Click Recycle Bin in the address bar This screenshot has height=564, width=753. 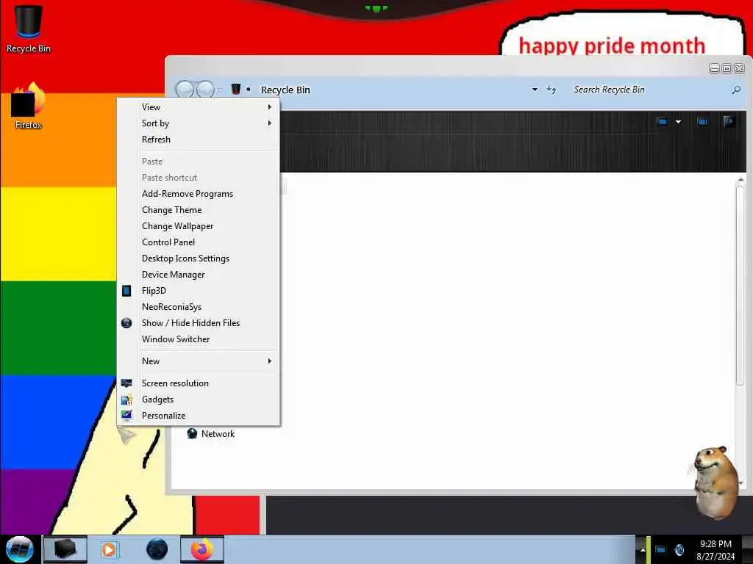coord(285,90)
